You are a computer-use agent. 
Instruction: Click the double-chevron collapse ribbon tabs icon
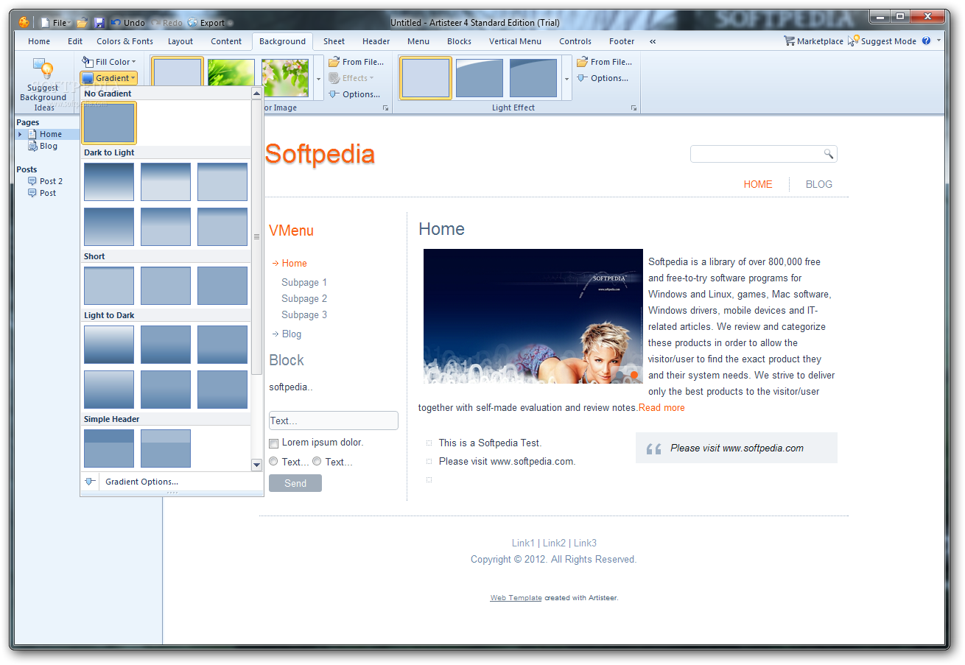[x=653, y=42]
